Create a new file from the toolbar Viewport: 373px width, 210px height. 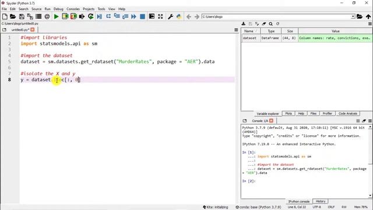coord(5,16)
